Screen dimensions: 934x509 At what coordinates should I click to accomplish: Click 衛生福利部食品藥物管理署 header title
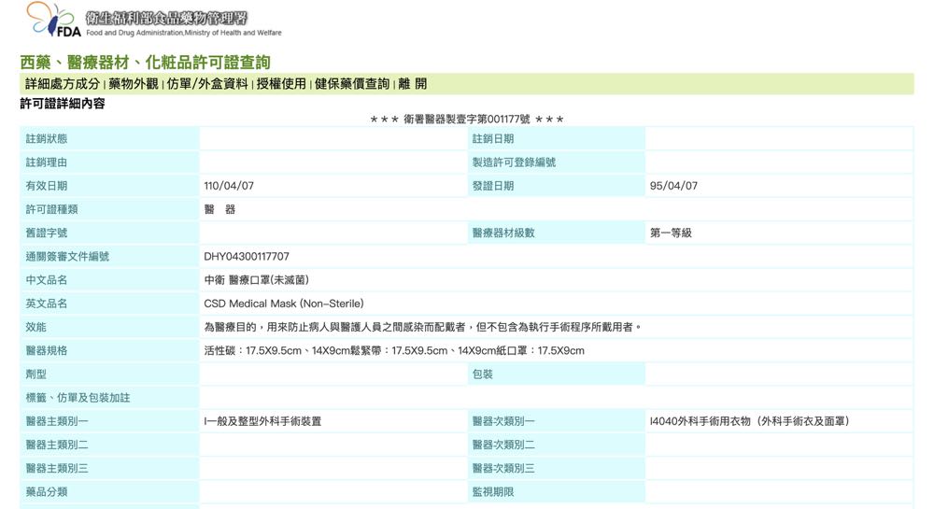[166, 17]
